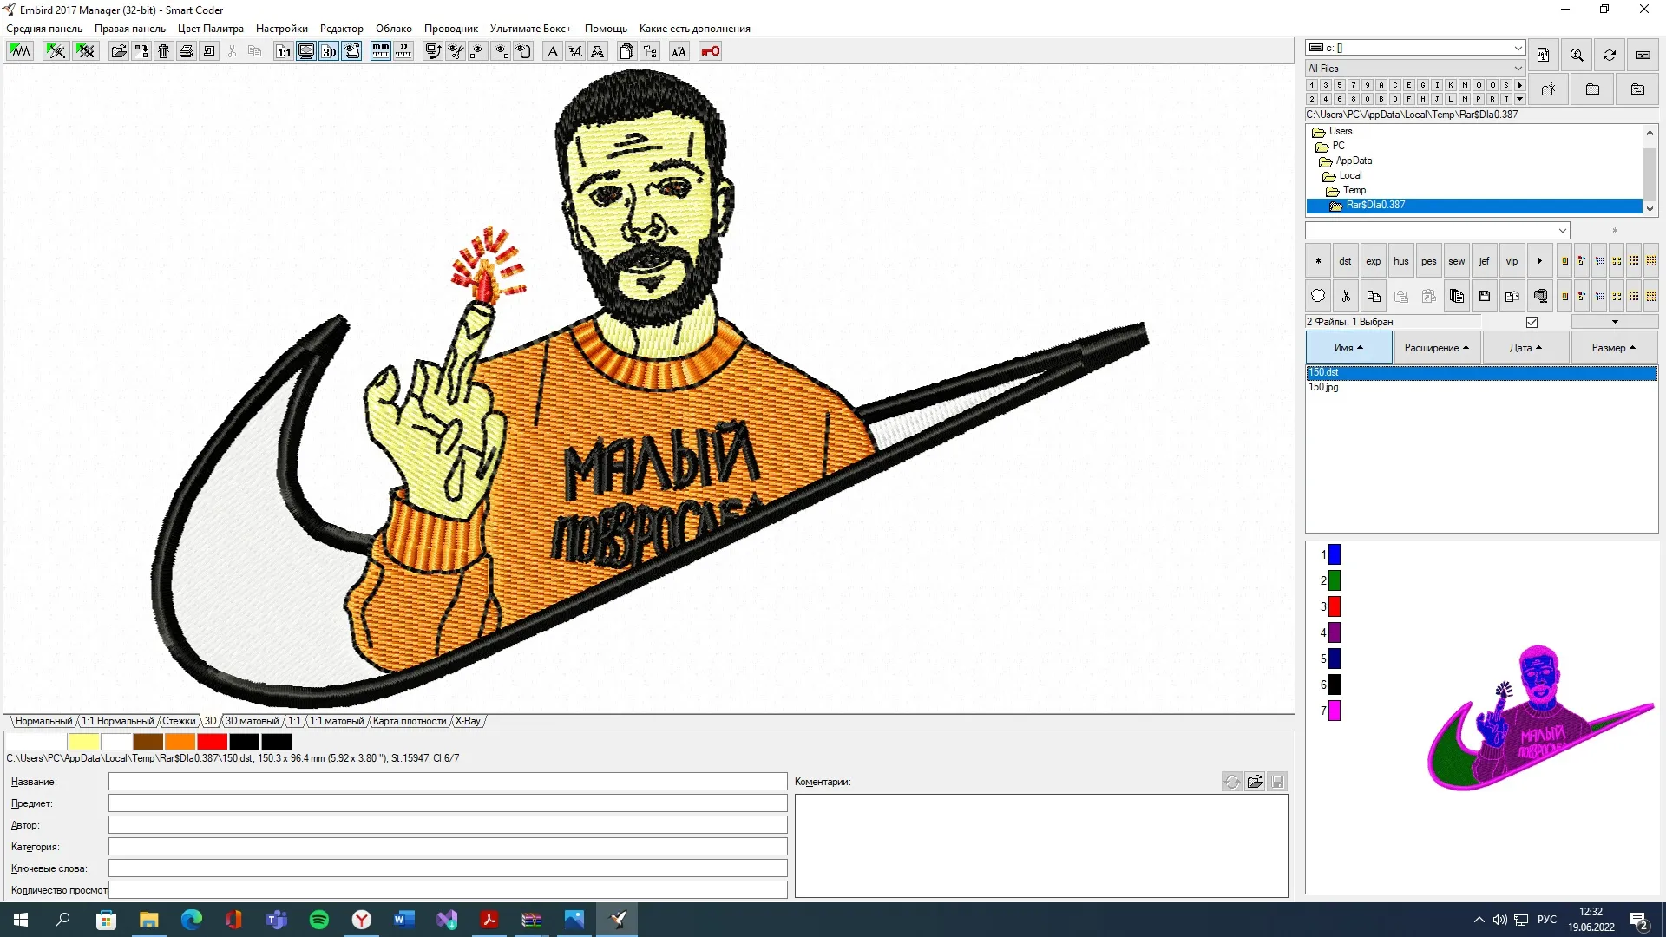Click the red key icon in toolbar

coord(711,51)
